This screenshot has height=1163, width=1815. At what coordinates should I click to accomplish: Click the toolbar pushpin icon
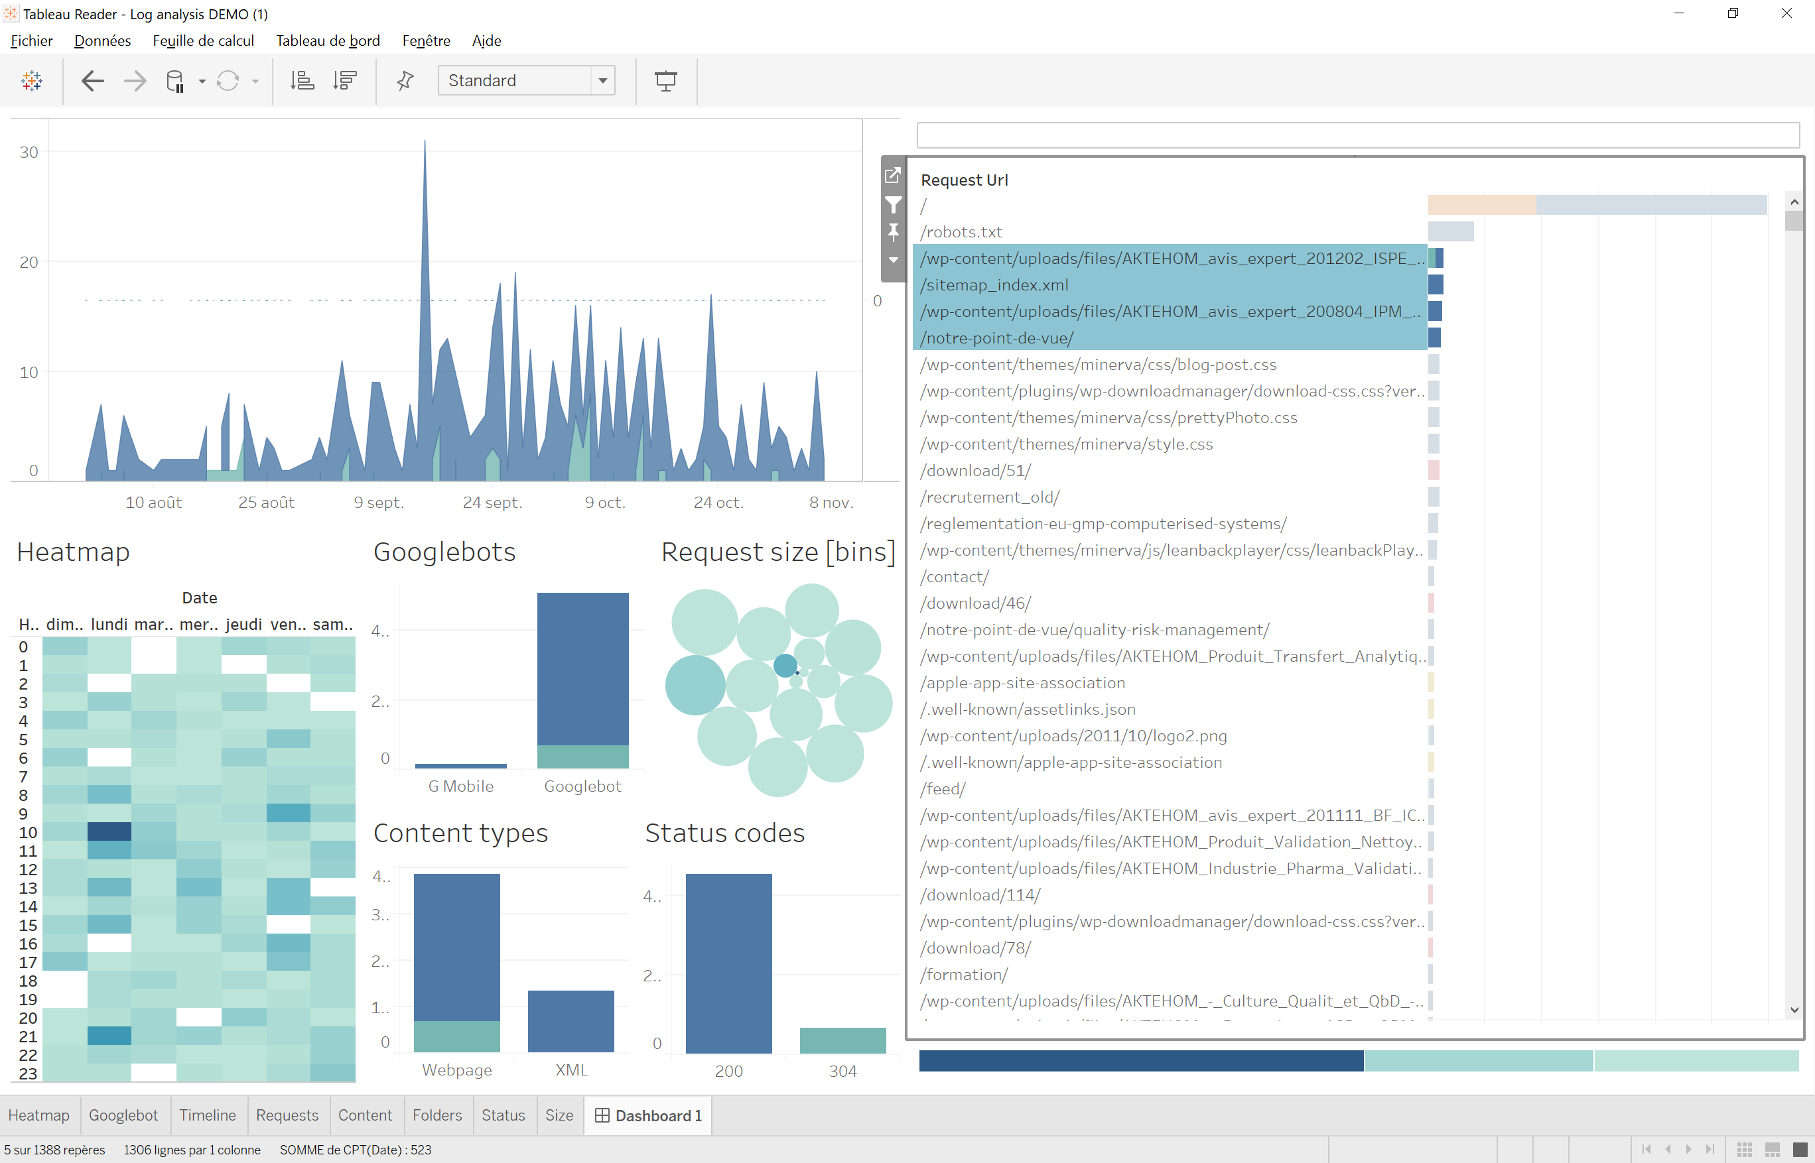coord(406,81)
